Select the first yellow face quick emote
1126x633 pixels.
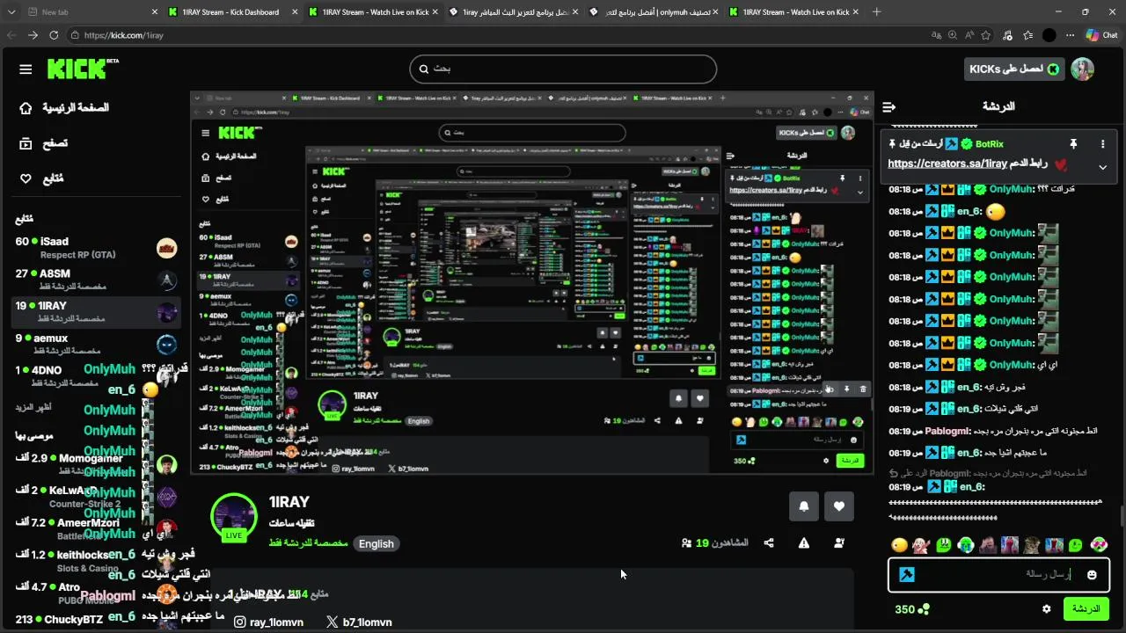click(899, 545)
